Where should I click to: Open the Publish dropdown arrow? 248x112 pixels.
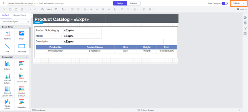[244, 3]
